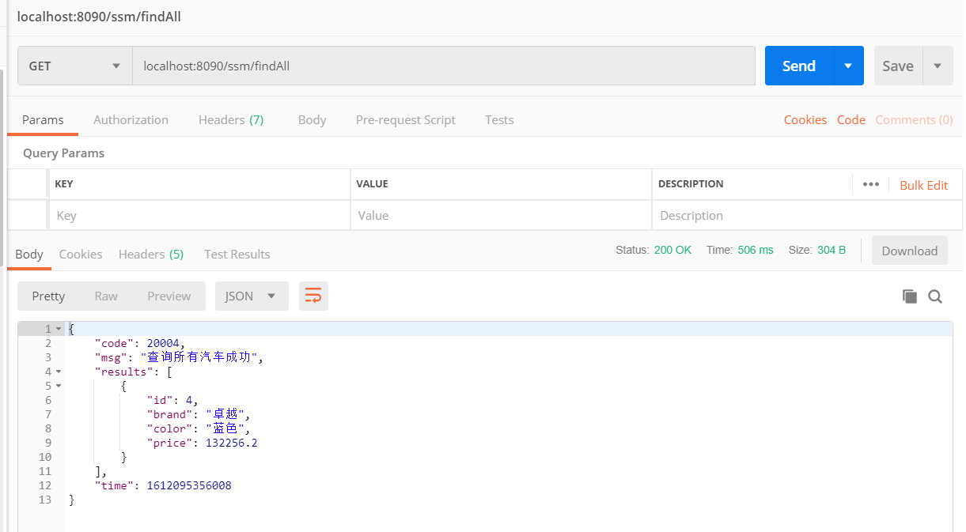Click the Download response button
This screenshot has height=532, width=966.
pos(910,251)
